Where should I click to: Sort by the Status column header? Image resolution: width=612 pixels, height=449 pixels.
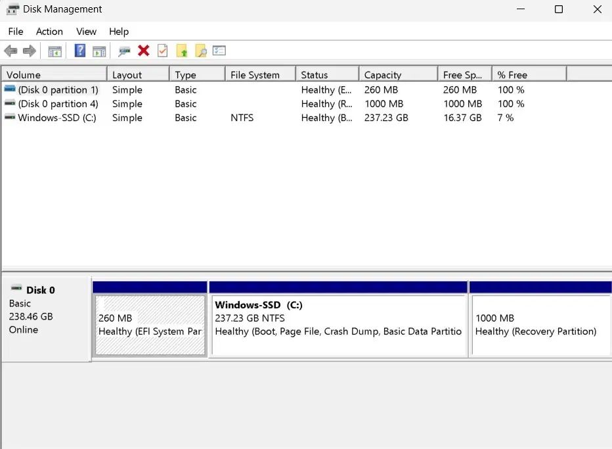(x=328, y=75)
